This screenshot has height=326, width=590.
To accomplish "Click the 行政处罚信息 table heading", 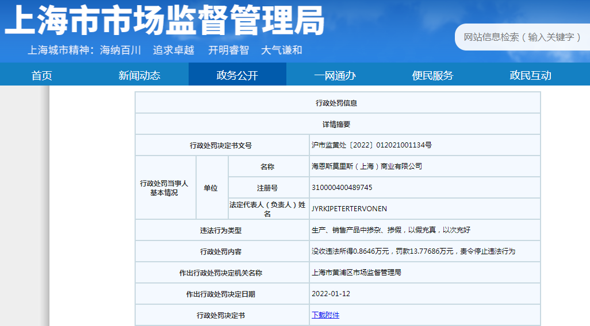I will point(337,103).
